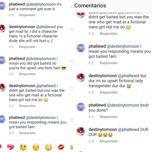Like destinytomoon's "fictional character" comment heart
152x152 pixels.
tap(72, 29)
